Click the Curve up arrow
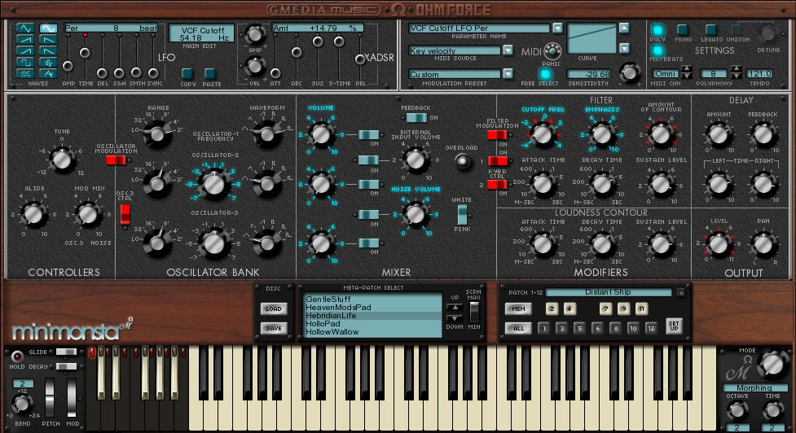Screen dimensions: 796x433 [x=624, y=28]
